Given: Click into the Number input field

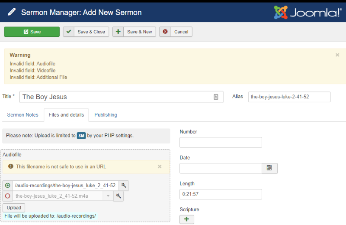Looking at the screenshot, I should (221, 142).
